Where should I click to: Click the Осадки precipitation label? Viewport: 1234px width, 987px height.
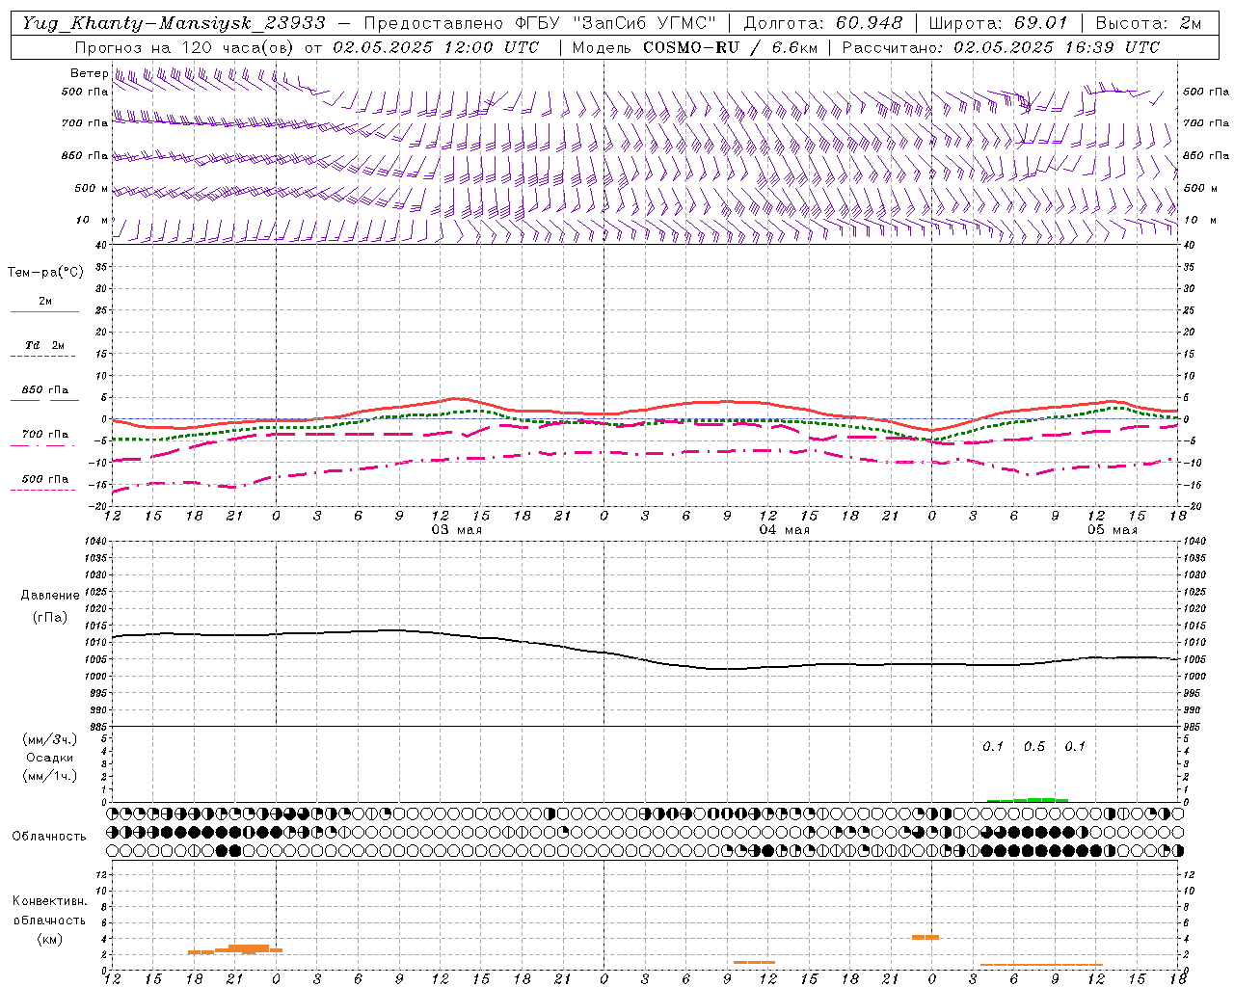[49, 758]
